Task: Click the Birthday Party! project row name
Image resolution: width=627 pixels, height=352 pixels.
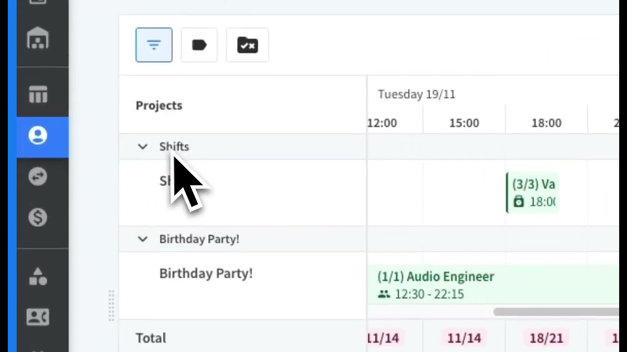Action: pos(206,273)
